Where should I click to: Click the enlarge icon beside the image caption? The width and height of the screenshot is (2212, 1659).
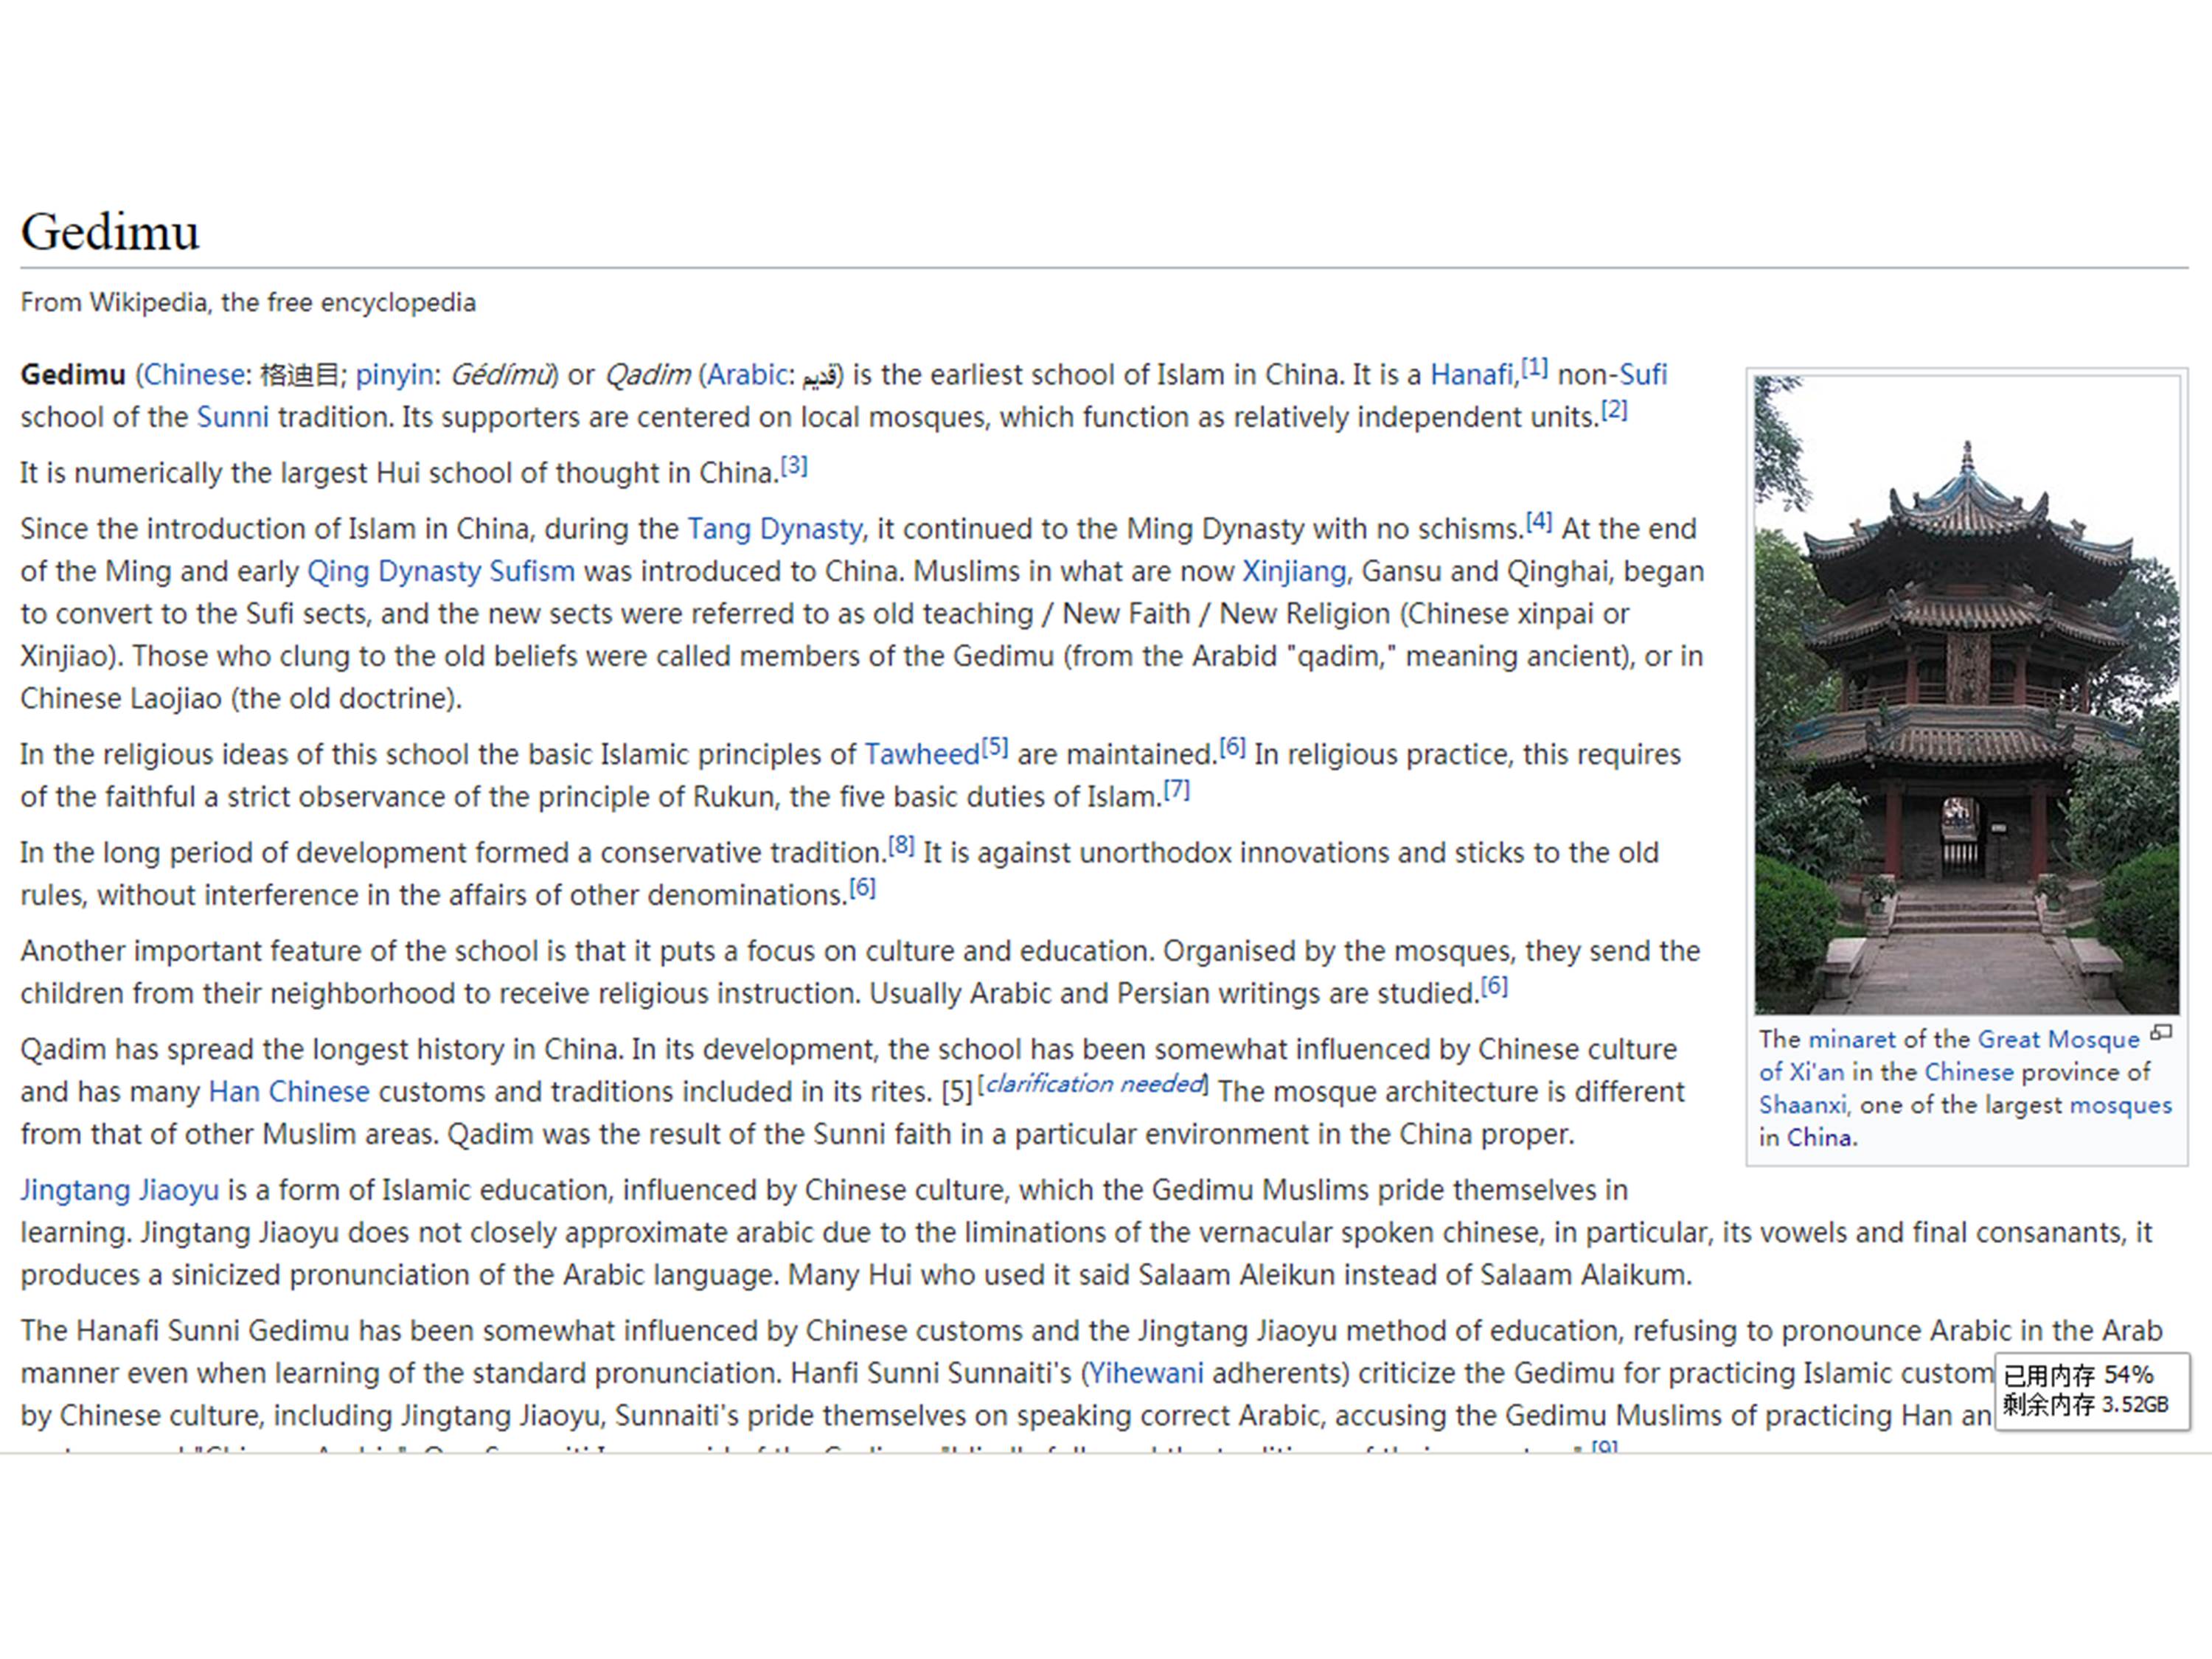2161,1033
